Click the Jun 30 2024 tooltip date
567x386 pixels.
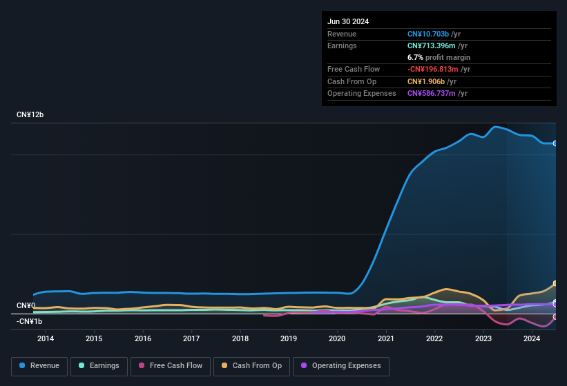tap(348, 21)
